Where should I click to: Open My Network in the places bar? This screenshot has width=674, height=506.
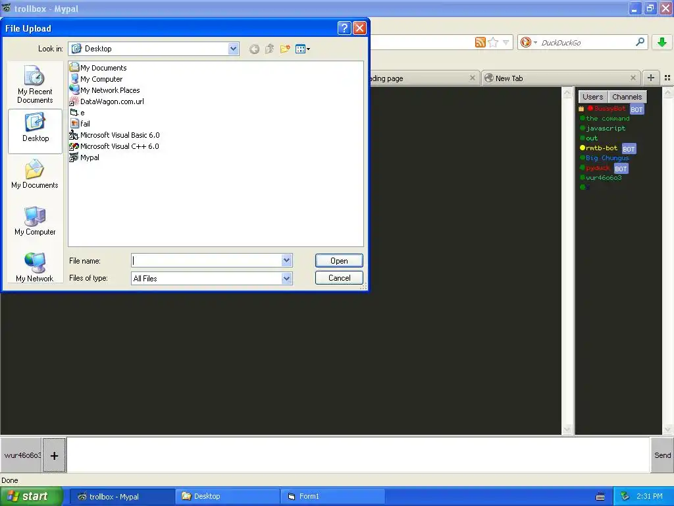click(x=35, y=267)
